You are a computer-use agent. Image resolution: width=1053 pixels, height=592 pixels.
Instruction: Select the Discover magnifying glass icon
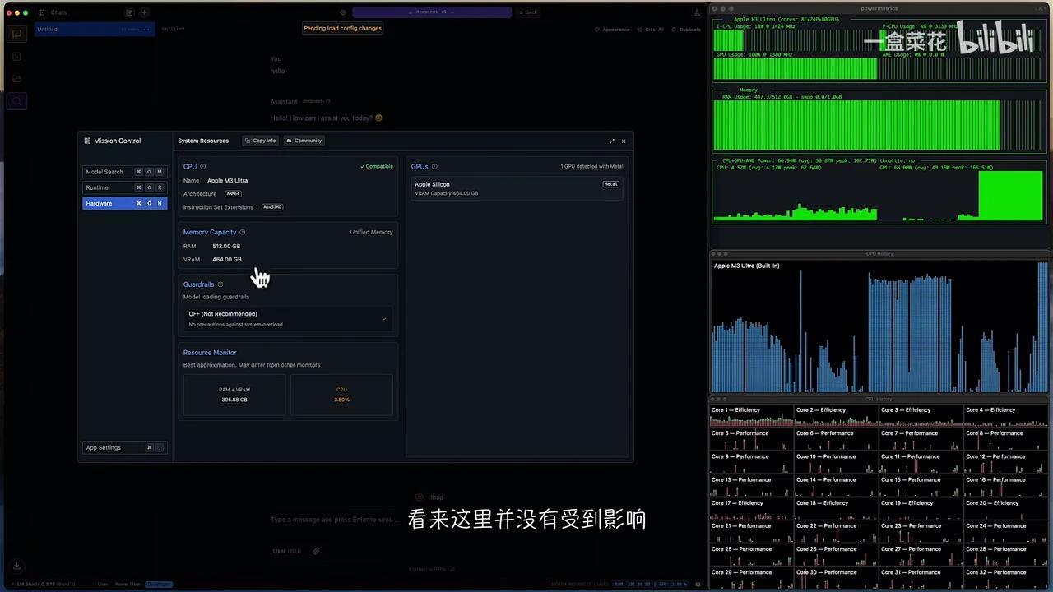(16, 101)
